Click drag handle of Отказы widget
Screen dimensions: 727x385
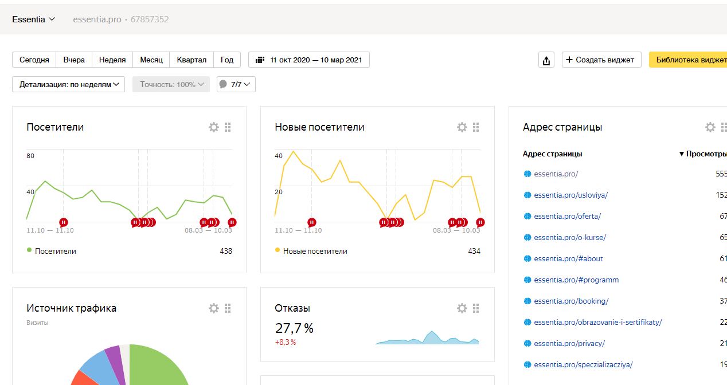click(x=476, y=308)
